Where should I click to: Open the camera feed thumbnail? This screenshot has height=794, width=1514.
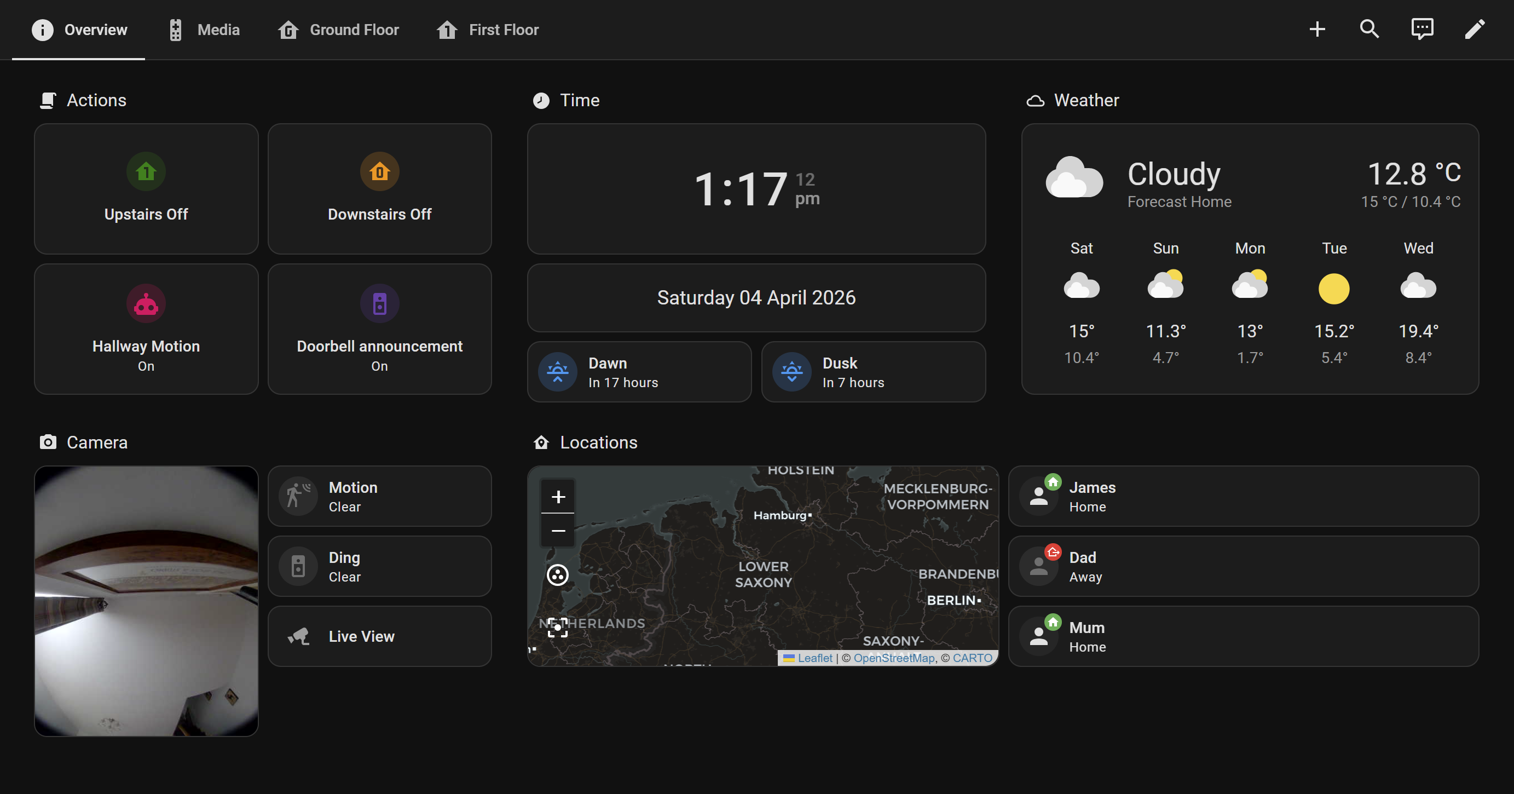[x=146, y=601]
